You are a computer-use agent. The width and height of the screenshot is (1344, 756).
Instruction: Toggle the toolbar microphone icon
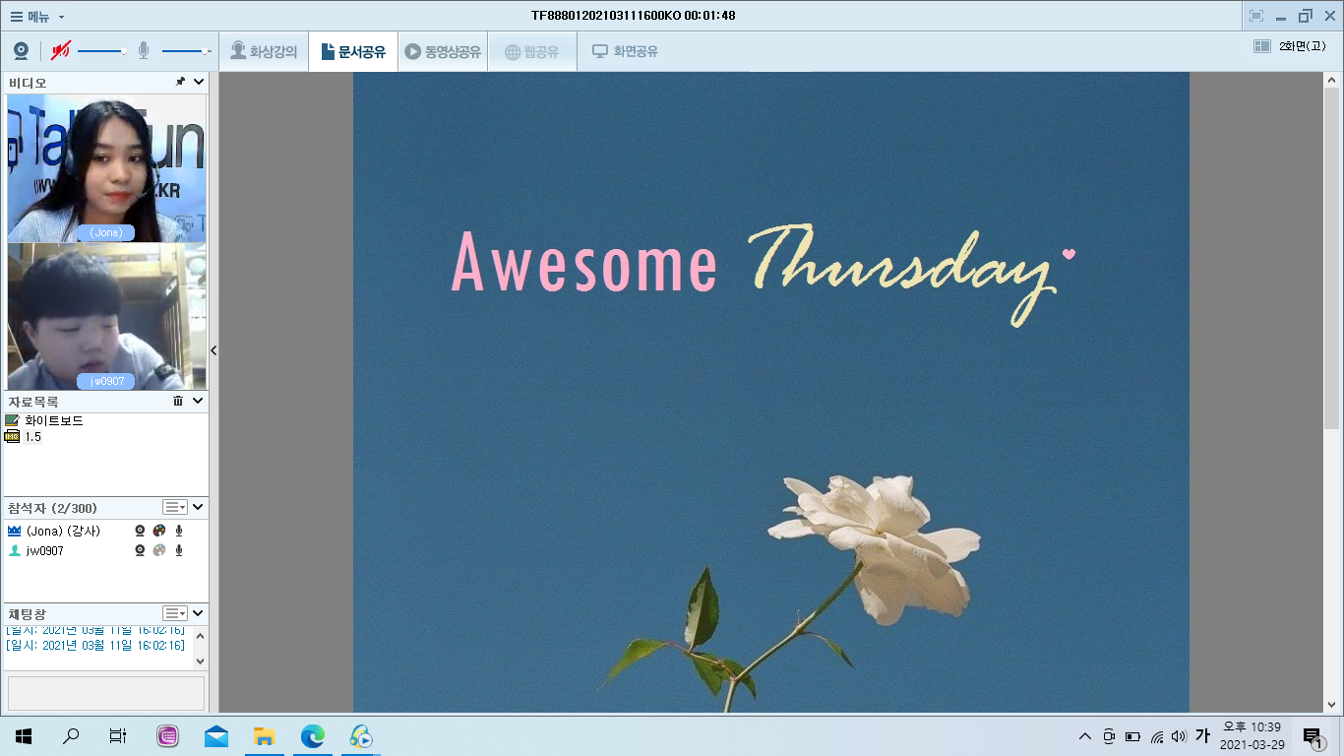144,51
